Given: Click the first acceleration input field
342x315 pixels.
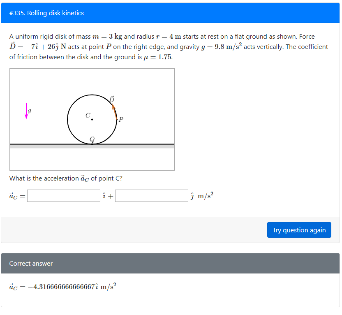Looking at the screenshot, I should pyautogui.click(x=63, y=196).
